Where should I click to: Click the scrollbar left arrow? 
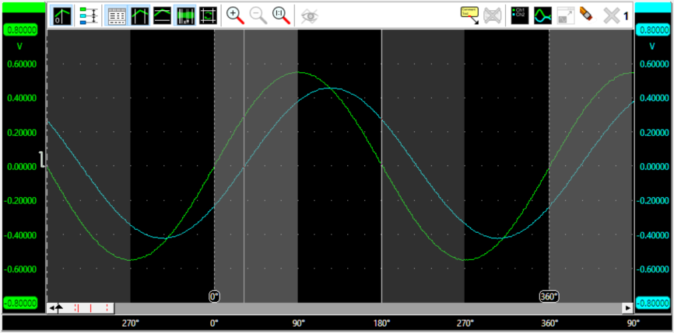click(x=52, y=307)
